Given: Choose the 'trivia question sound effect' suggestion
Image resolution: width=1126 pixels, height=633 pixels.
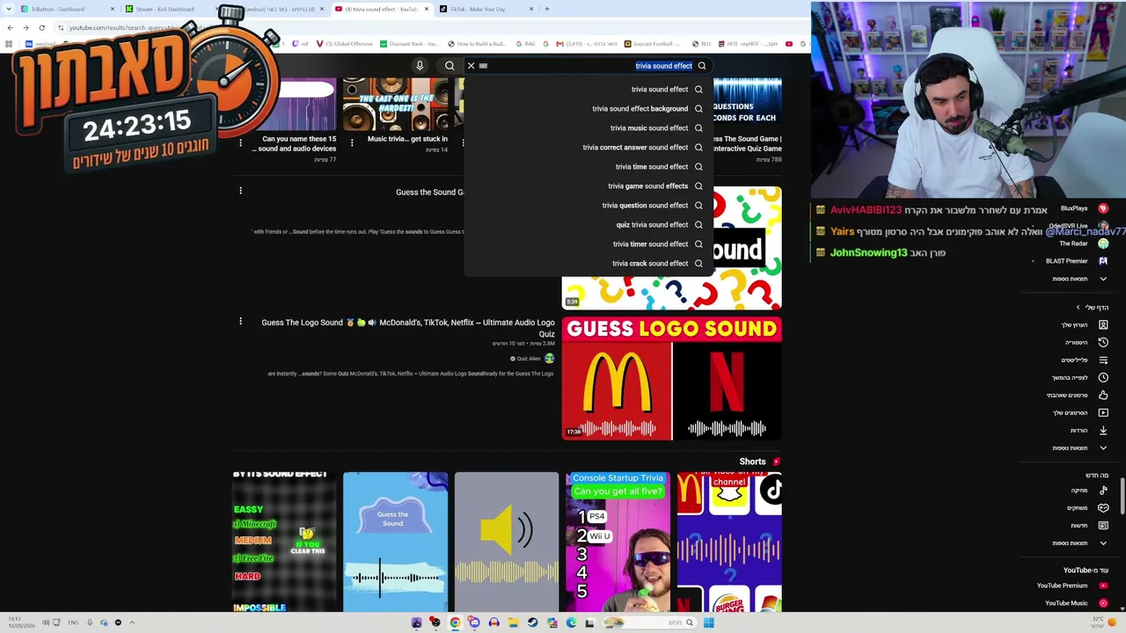Looking at the screenshot, I should pyautogui.click(x=647, y=206).
